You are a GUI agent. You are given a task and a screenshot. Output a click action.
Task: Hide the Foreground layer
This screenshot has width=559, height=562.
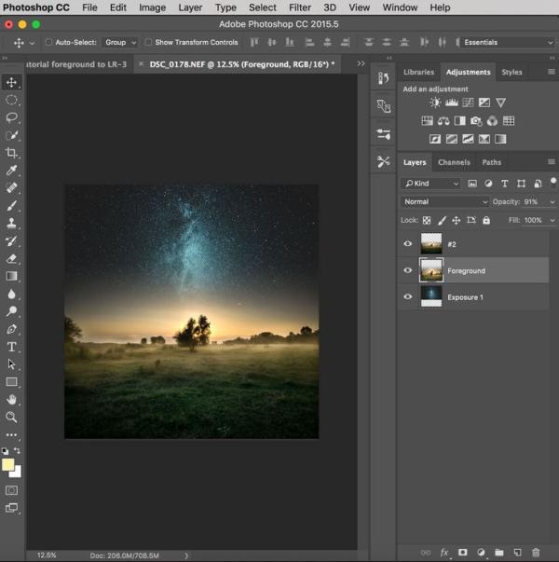click(x=407, y=270)
